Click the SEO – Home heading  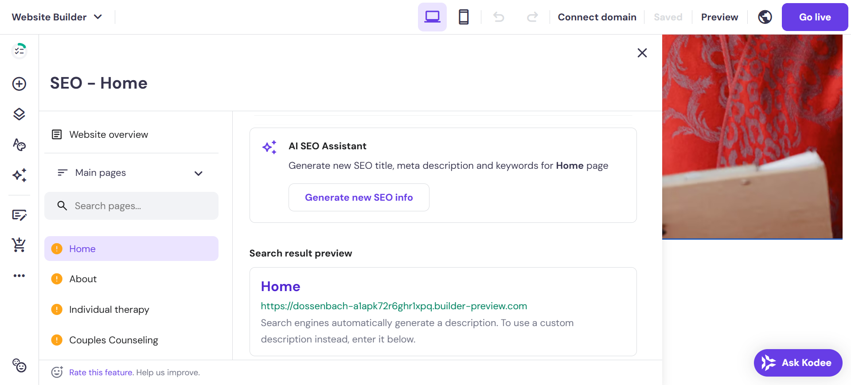[99, 83]
